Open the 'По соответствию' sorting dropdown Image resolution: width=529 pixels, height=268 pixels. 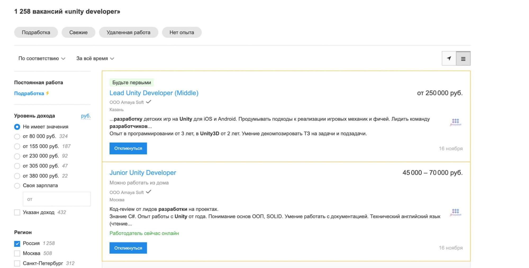(x=42, y=58)
